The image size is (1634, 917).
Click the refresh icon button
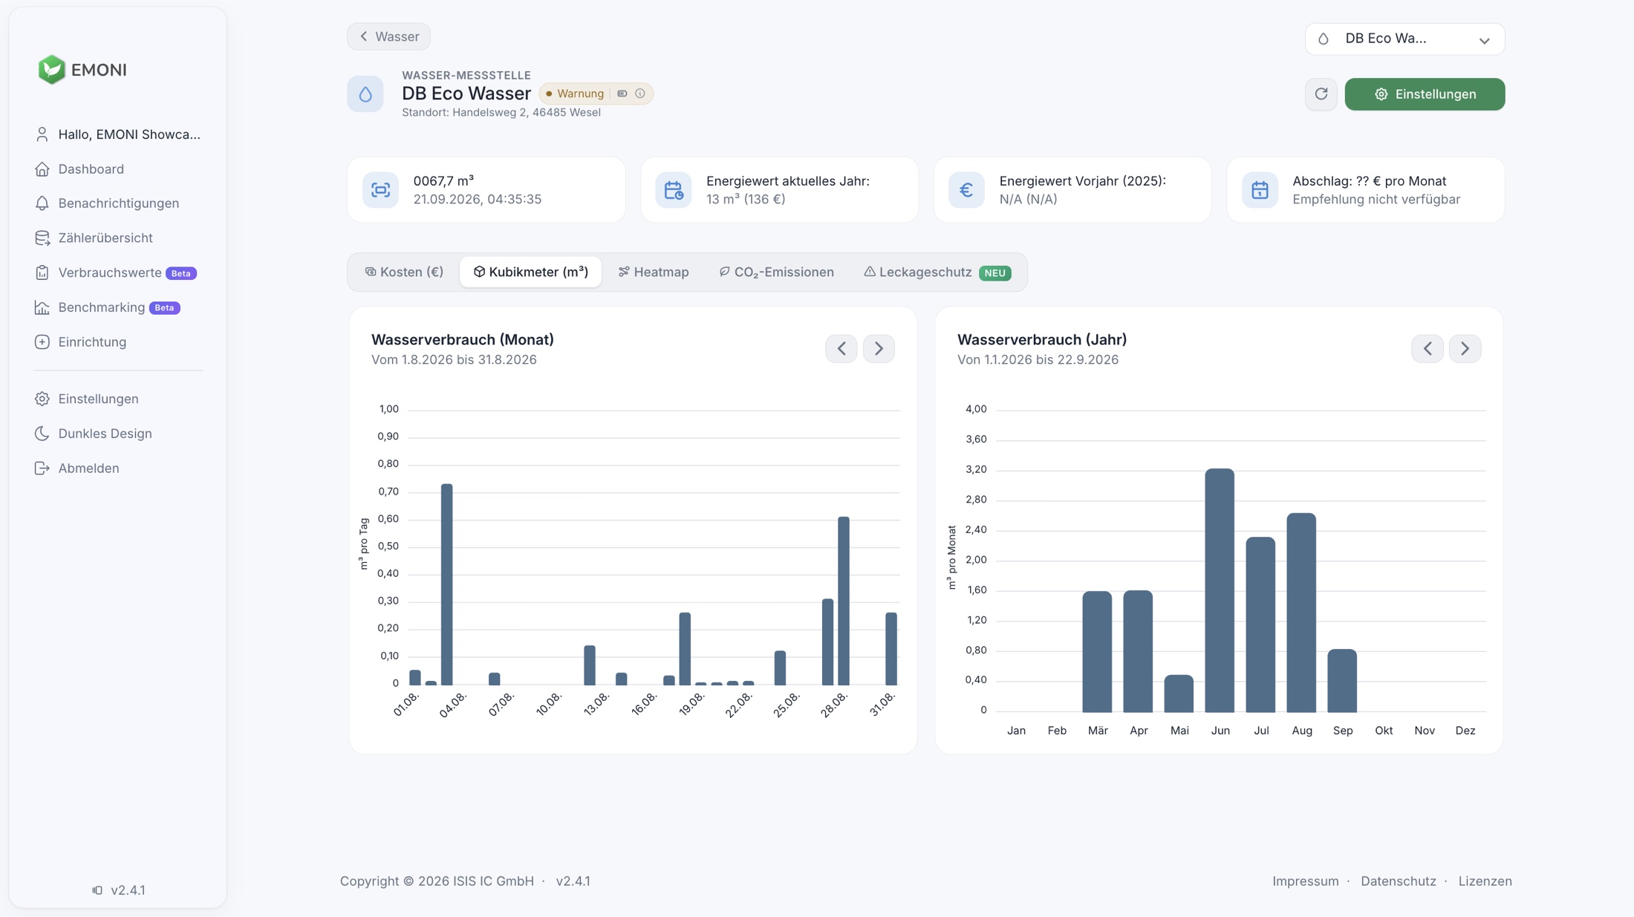[x=1321, y=94]
